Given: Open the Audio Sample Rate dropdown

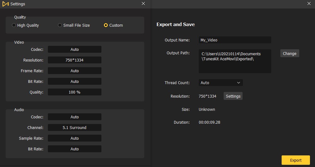Looking at the screenshot, I should [x=75, y=138].
